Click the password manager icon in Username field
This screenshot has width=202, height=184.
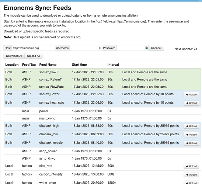(100, 48)
